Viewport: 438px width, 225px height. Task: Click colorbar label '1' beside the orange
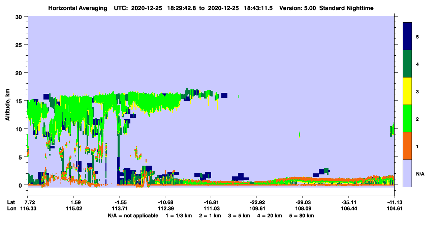tap(417, 146)
